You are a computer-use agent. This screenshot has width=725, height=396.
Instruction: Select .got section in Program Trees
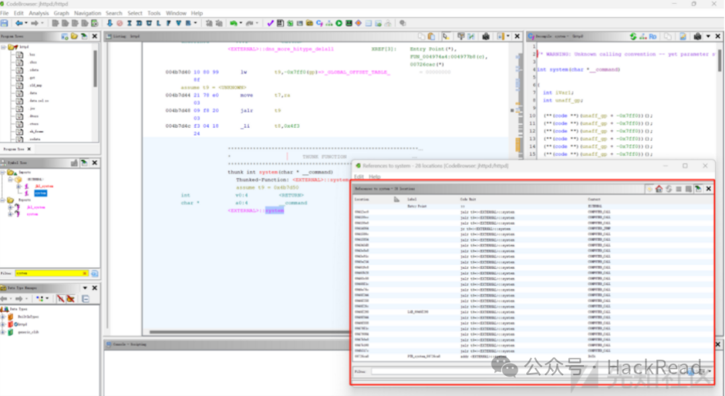point(32,78)
